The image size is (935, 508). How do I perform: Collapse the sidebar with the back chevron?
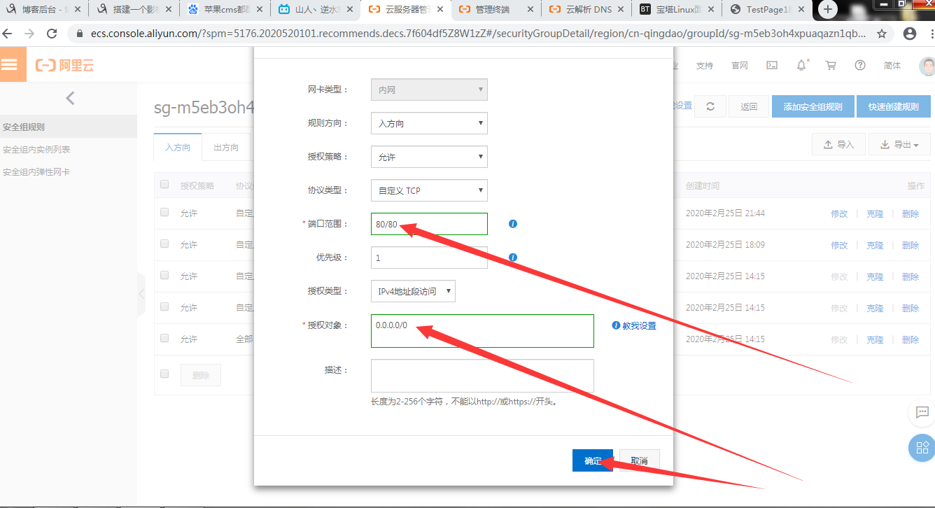click(x=70, y=98)
